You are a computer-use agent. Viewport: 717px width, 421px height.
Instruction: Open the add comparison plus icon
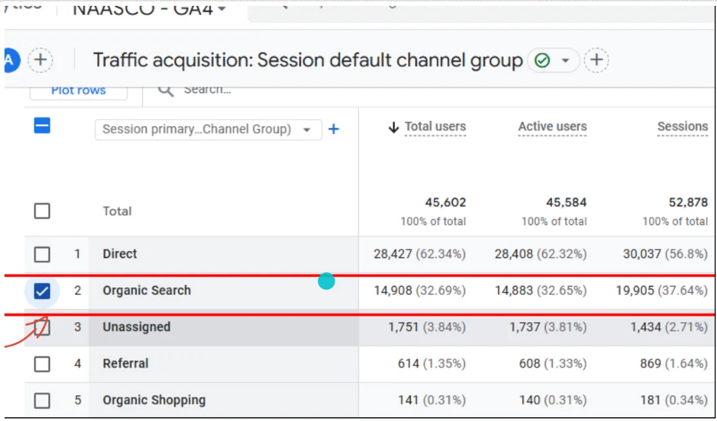(x=41, y=60)
